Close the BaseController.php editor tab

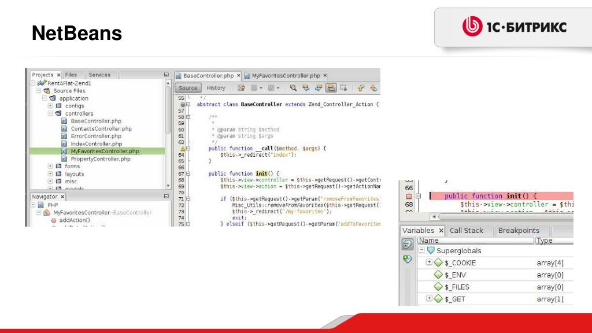pos(239,76)
